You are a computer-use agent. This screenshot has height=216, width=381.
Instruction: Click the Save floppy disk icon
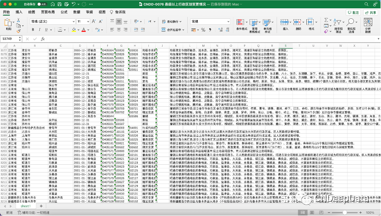(60, 4)
